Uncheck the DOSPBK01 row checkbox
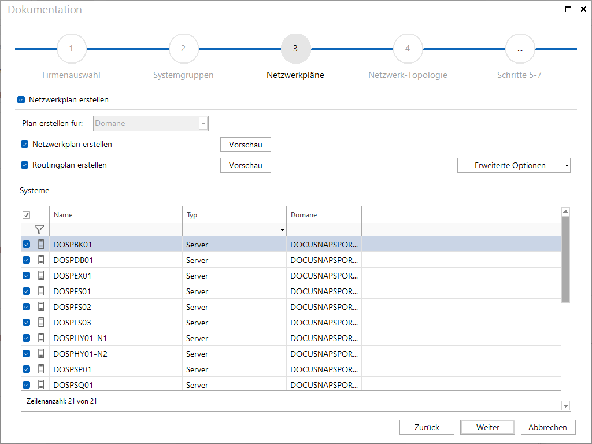592x444 pixels. coord(27,245)
